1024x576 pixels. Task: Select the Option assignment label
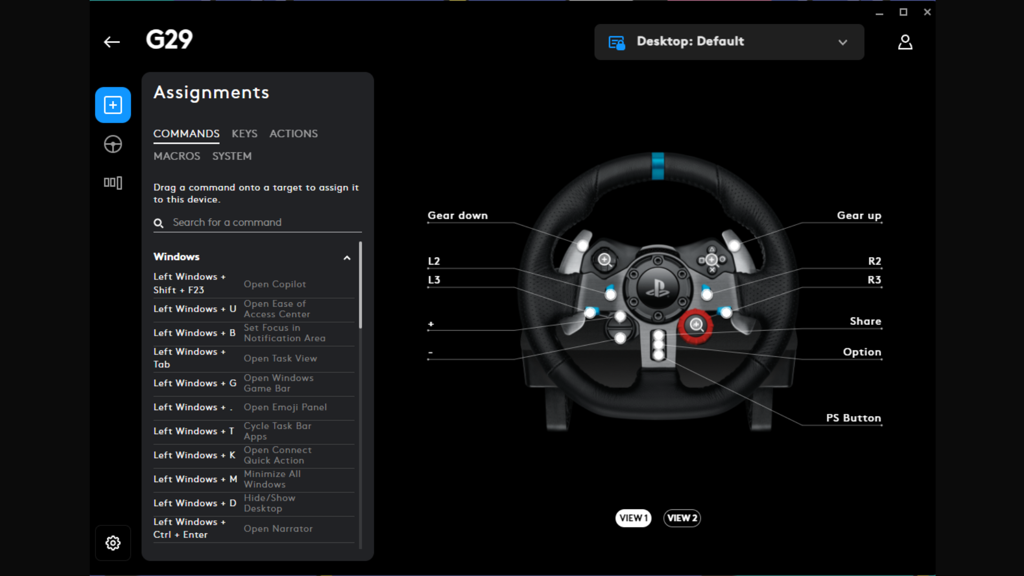[862, 352]
